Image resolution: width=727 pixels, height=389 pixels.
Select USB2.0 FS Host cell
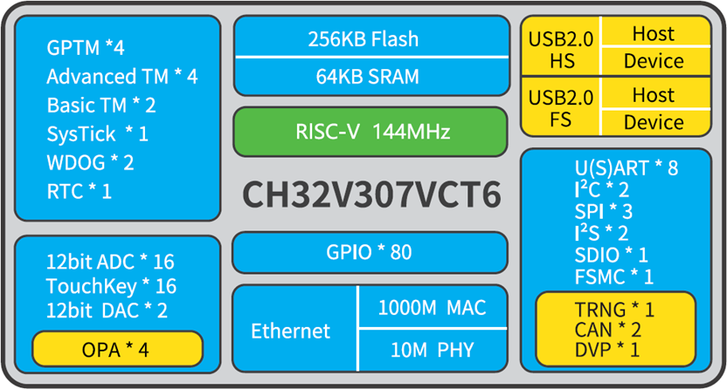tap(655, 94)
